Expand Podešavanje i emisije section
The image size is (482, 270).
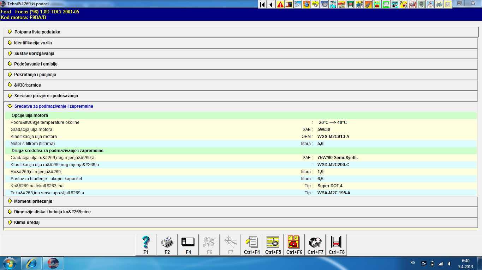[241, 64]
